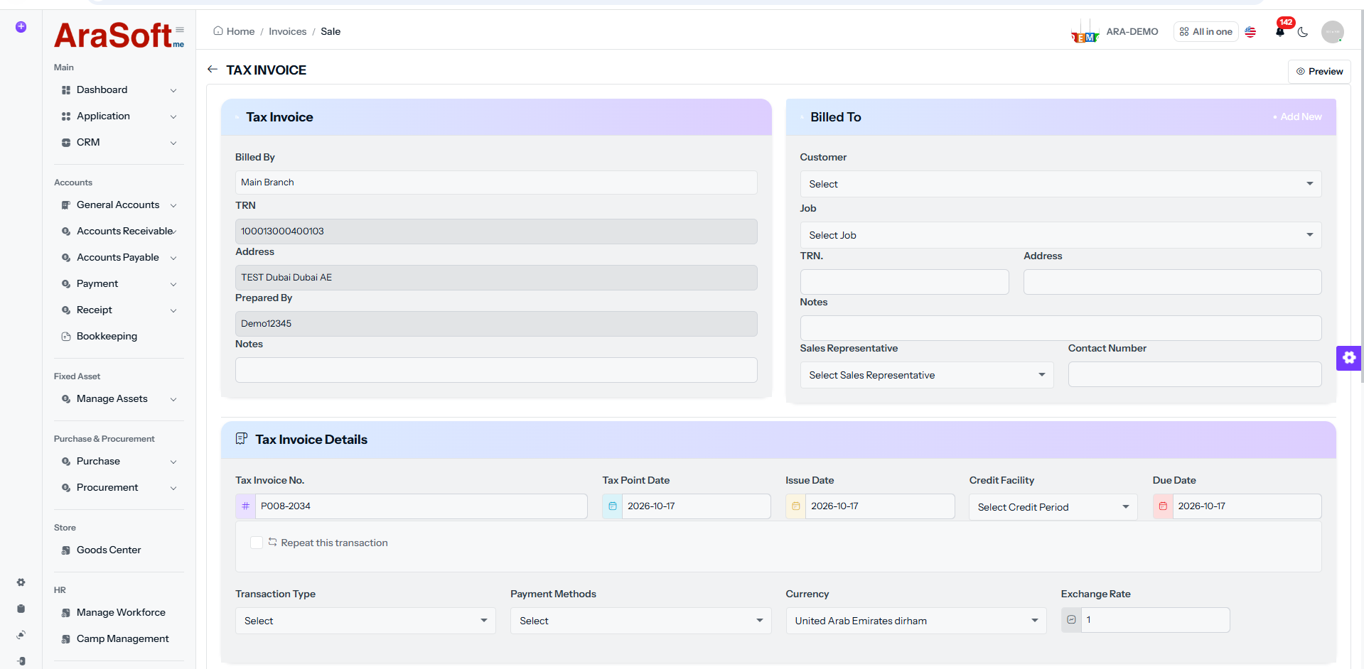Click the purple settings gear floating button
The height and width of the screenshot is (669, 1364).
(1348, 358)
